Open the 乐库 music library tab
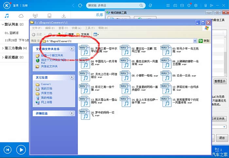Screen dimensions: 229x158 99,15
